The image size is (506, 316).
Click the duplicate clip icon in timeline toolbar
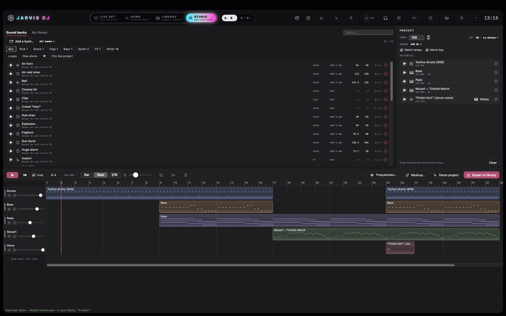click(161, 175)
